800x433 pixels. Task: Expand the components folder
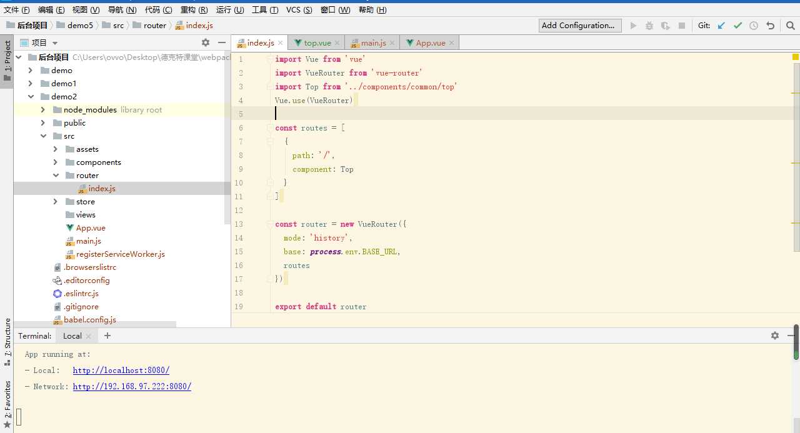56,162
